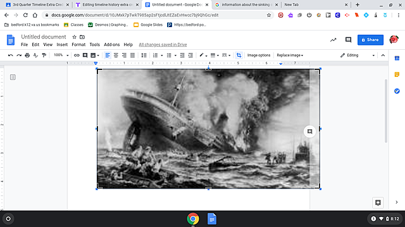Viewport: 405px width, 227px height.
Task: Collapse side panel with right chevron
Action: [397, 202]
